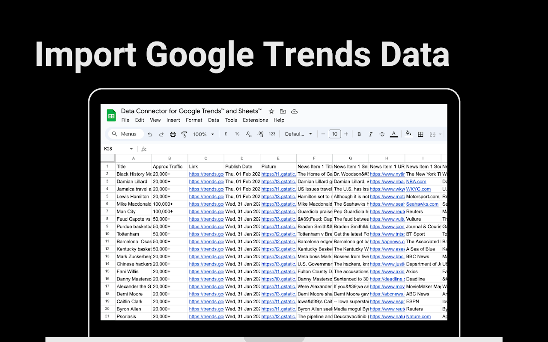Image resolution: width=548 pixels, height=342 pixels.
Task: Select the 'Tottenham' title cell
Action: coord(134,234)
